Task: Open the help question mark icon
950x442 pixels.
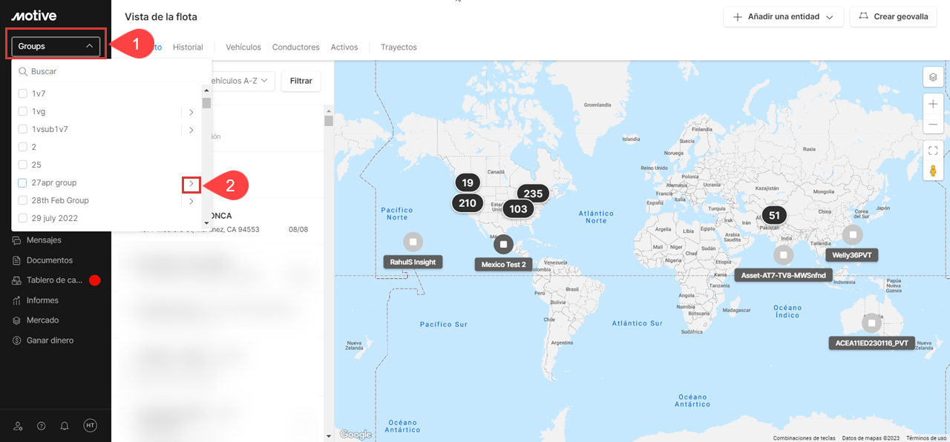Action: pos(41,426)
